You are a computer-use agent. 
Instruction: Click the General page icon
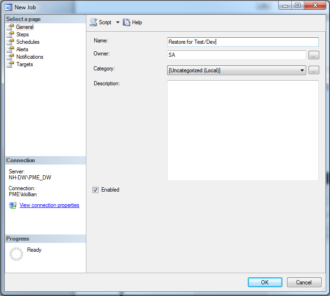coord(10,27)
